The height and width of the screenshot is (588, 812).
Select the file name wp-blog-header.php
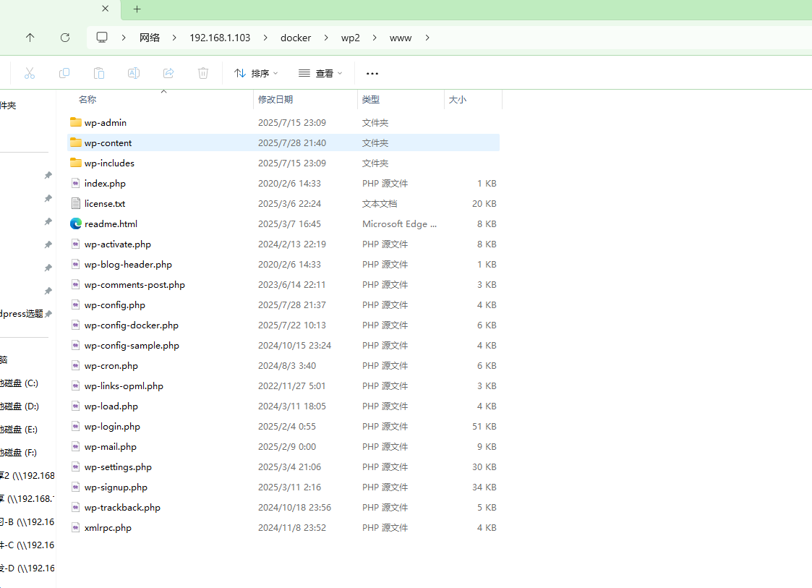[128, 264]
